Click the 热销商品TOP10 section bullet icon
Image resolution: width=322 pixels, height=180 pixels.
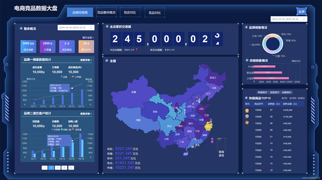246,98
